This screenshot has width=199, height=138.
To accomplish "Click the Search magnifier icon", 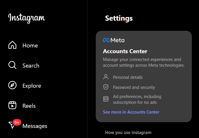I will 12,66.
